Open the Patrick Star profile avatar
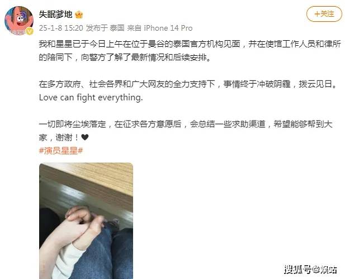The image size is (345, 279). coord(19,21)
